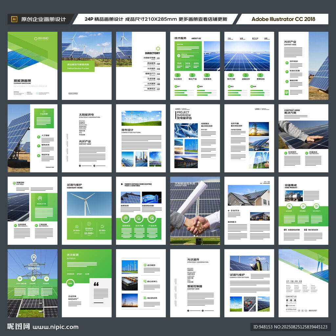Click the 光伏器件 STRATEGIC COOPERATION heading
336x336 pixels.
click(198, 261)
